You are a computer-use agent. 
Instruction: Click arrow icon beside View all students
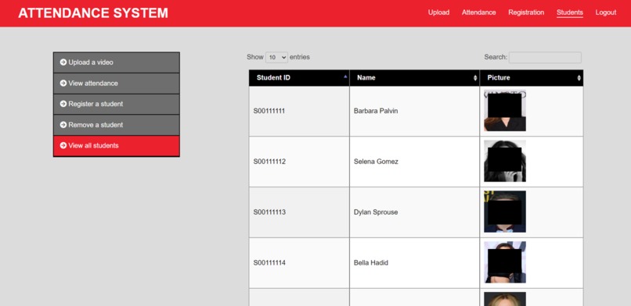63,145
